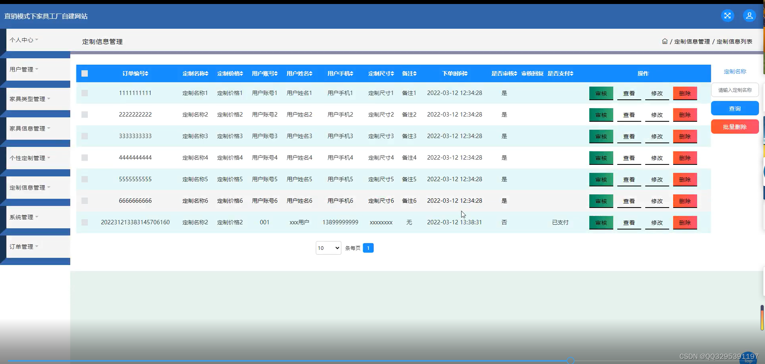Viewport: 765px width, 364px height.
Task: Check the row for order 4444444444
Action: [85, 158]
